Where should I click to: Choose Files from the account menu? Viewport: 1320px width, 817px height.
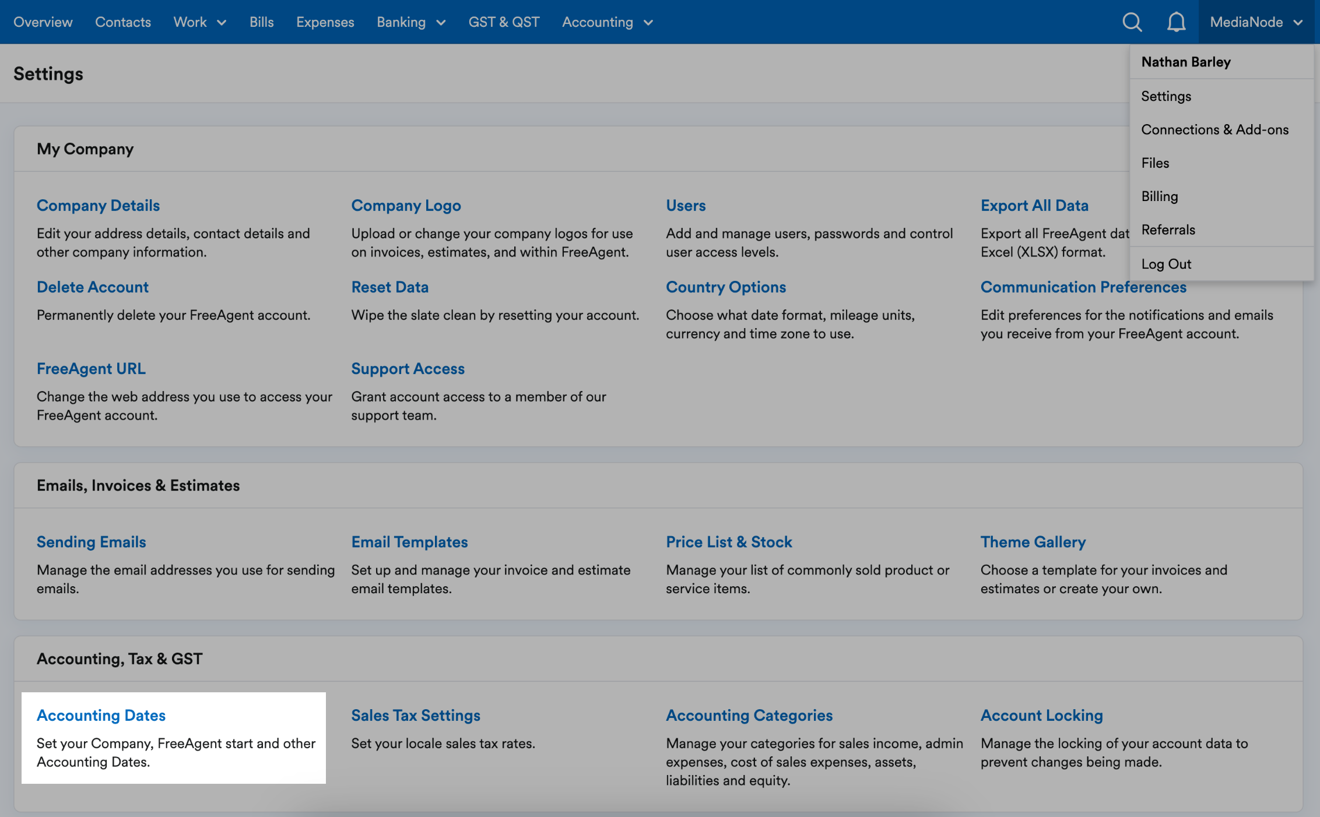point(1156,163)
